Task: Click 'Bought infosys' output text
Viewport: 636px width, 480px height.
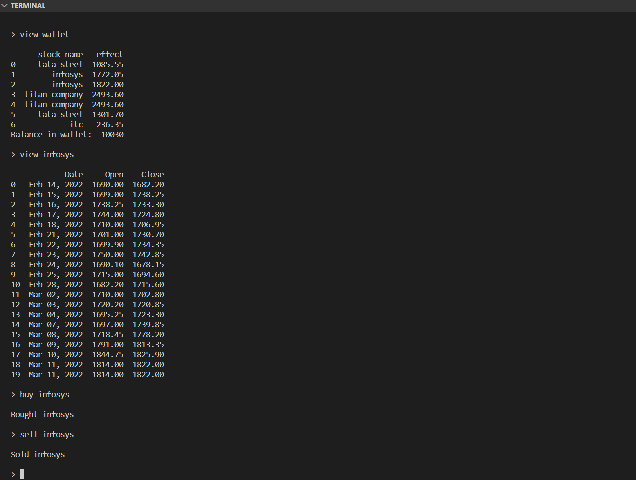Action: [42, 414]
